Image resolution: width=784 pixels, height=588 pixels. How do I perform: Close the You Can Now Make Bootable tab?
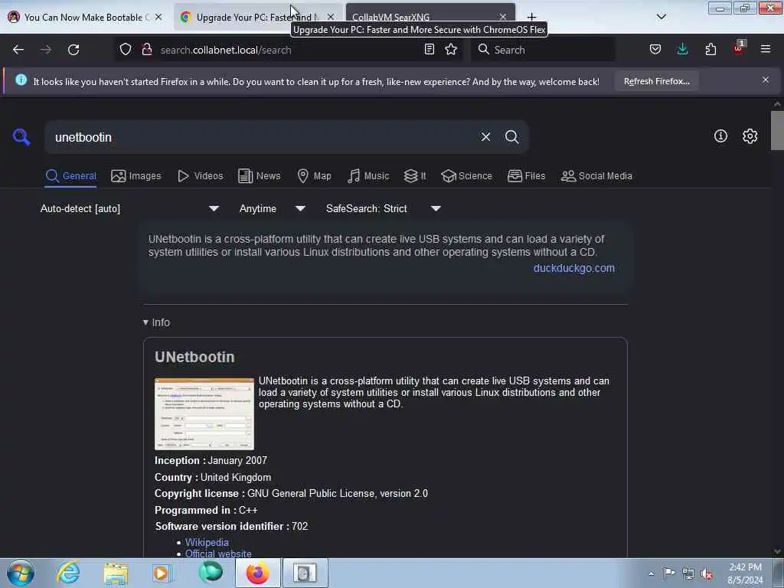(158, 17)
